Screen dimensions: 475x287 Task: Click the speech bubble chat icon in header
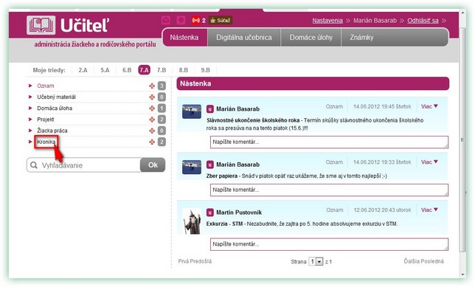point(181,21)
